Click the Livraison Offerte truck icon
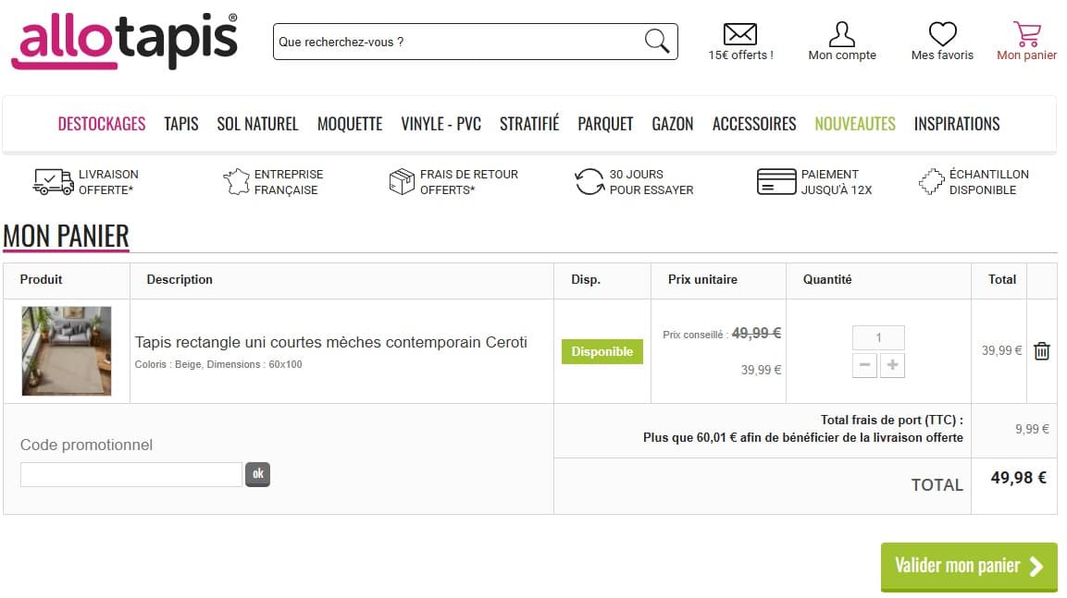The width and height of the screenshot is (1067, 598). (53, 182)
